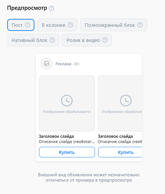Image resolution: width=165 pixels, height=194 pixels.
Task: Click the first slide's Купить button
Action: pos(67,152)
